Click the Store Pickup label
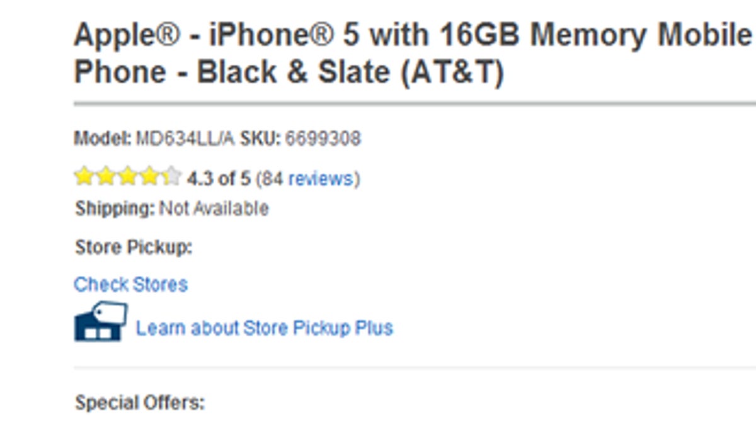The width and height of the screenshot is (756, 425). 133,247
